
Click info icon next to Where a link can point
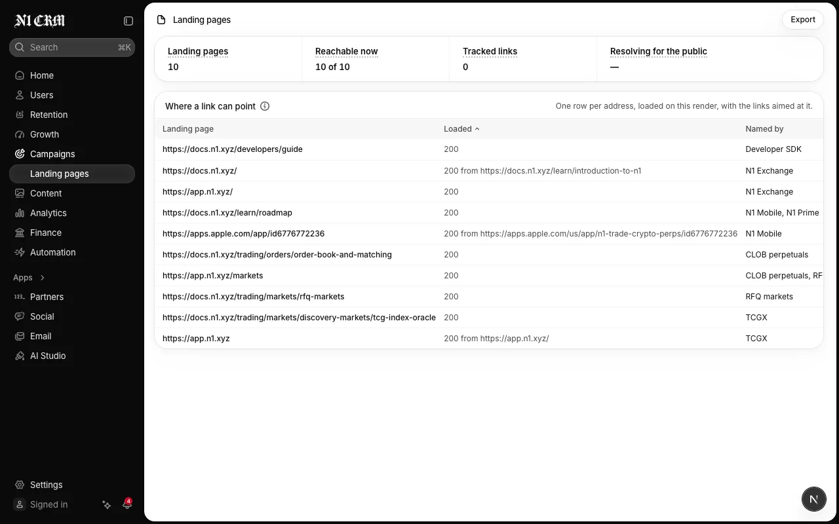265,106
